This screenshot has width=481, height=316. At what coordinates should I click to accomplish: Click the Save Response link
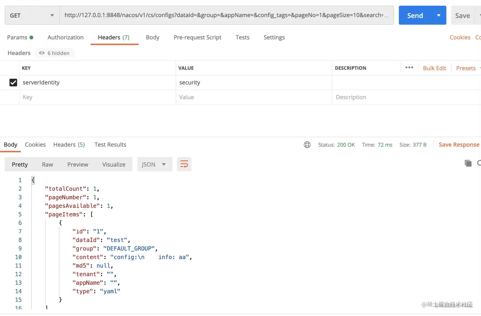(x=459, y=145)
